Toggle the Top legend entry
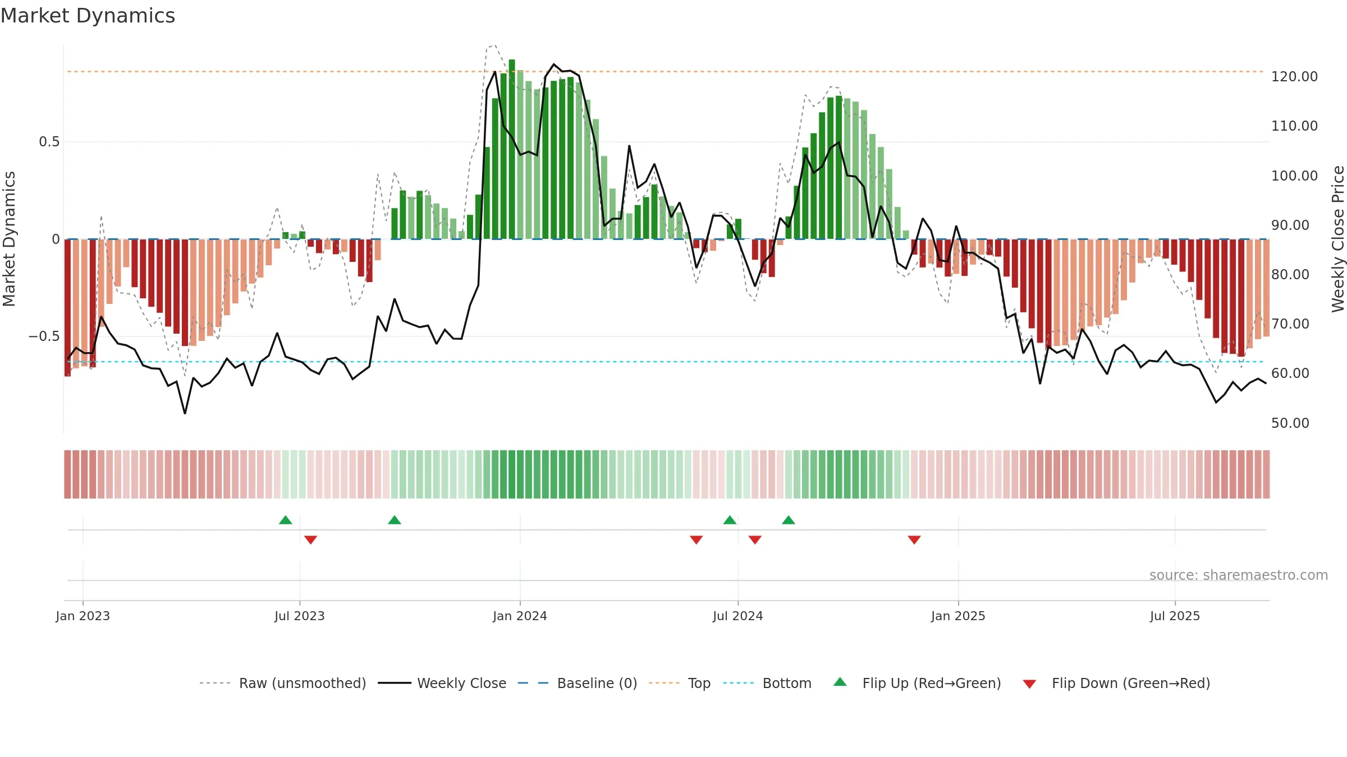Screen dimensions: 1347x757 coord(680,683)
